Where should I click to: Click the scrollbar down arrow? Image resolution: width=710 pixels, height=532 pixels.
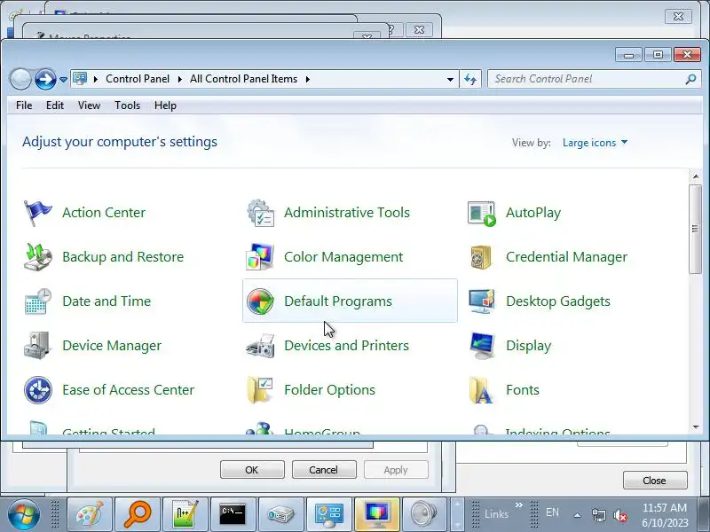point(696,427)
